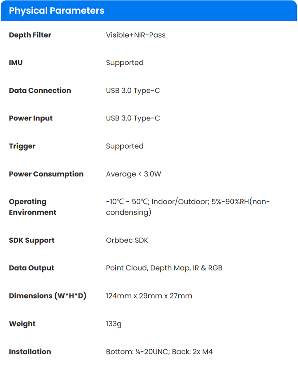Click the 124mm x 29mm x 27mm dimensions

[149, 296]
